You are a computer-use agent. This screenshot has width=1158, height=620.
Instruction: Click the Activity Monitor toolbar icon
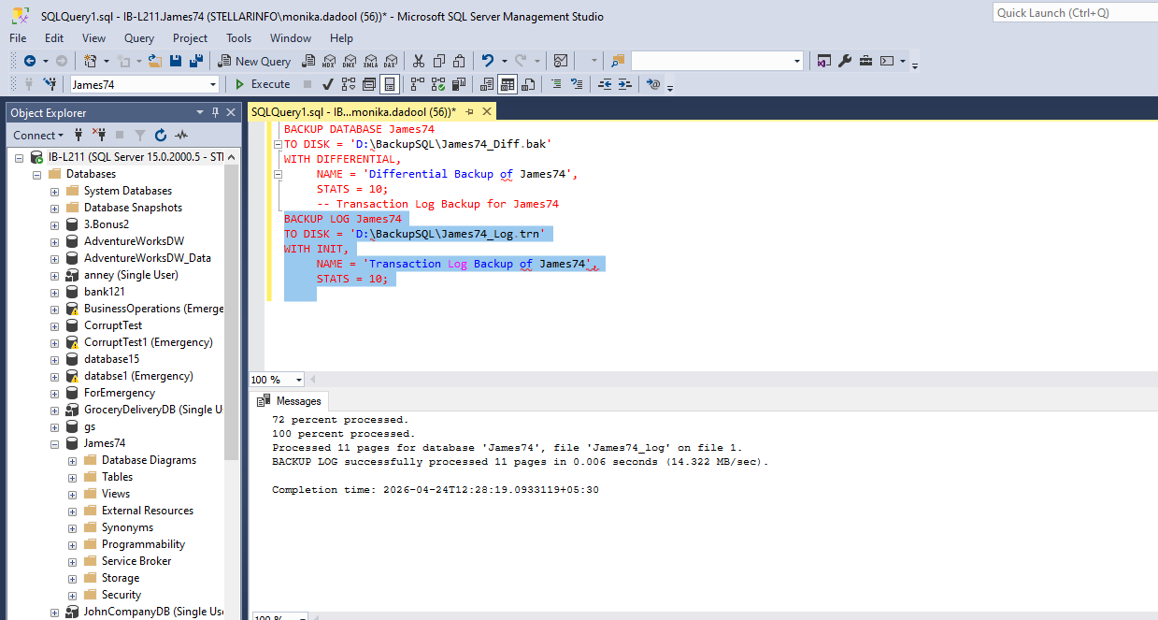[561, 61]
